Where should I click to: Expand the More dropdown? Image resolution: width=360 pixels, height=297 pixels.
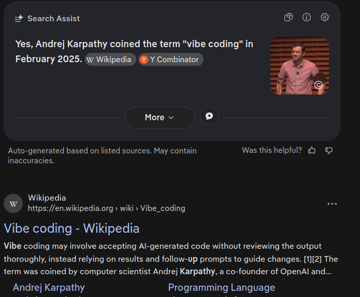point(160,117)
